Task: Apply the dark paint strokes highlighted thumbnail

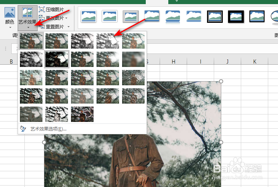Action: tap(57, 59)
